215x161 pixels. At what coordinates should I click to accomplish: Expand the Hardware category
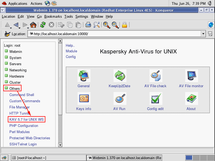pos(6,76)
